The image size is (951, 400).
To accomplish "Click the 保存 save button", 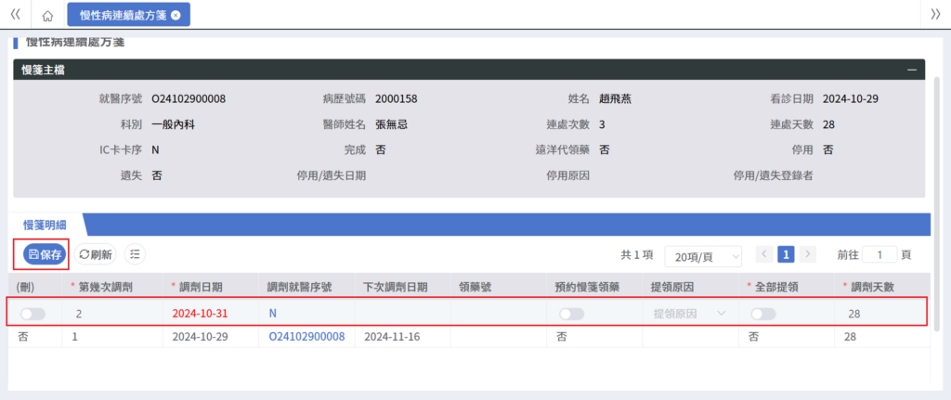I will point(45,254).
